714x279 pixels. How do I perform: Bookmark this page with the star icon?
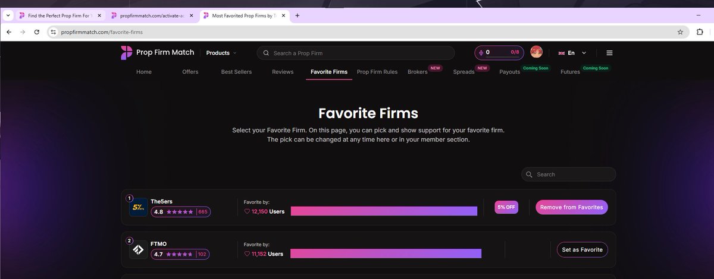(680, 31)
